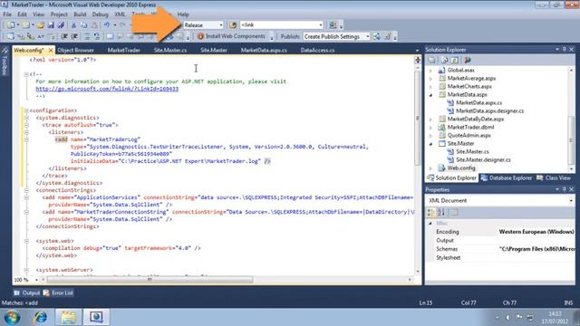Viewport: 580px width, 326px height.
Task: Expand the Global.asax tree node
Action: (x=430, y=71)
